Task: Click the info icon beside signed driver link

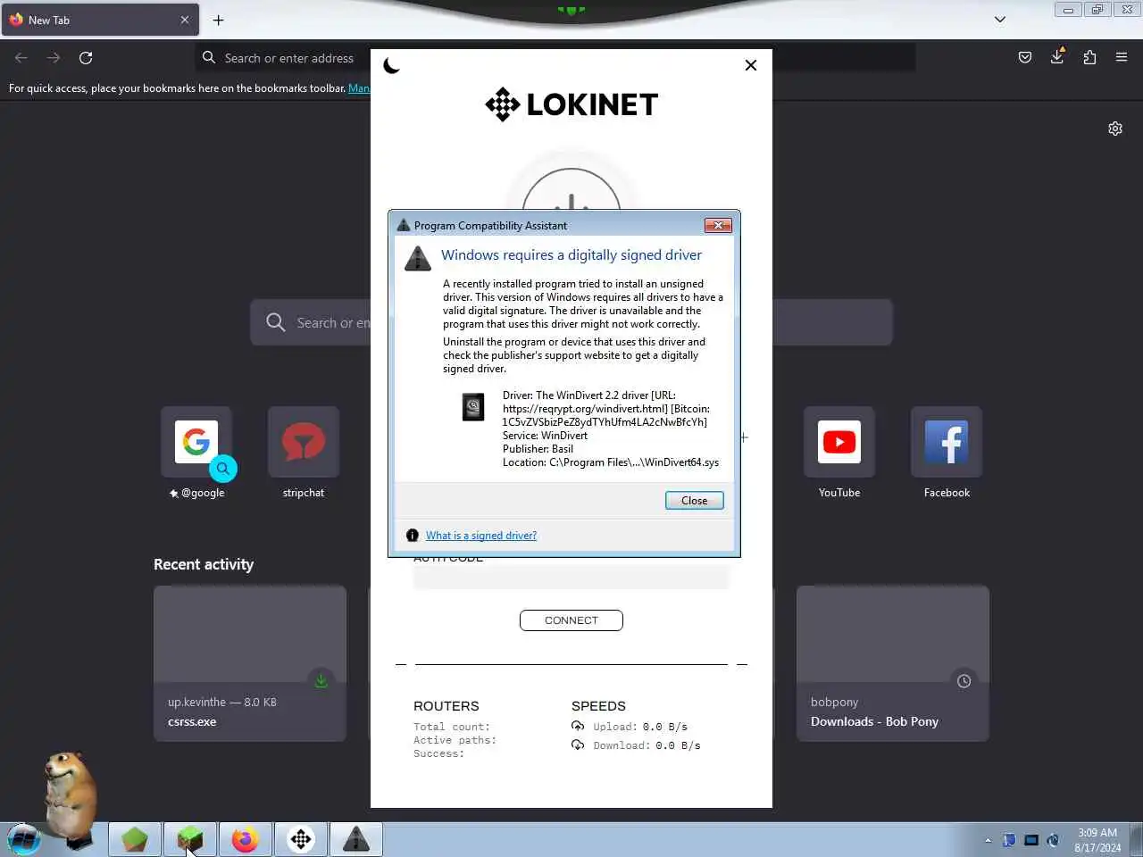Action: tap(412, 536)
